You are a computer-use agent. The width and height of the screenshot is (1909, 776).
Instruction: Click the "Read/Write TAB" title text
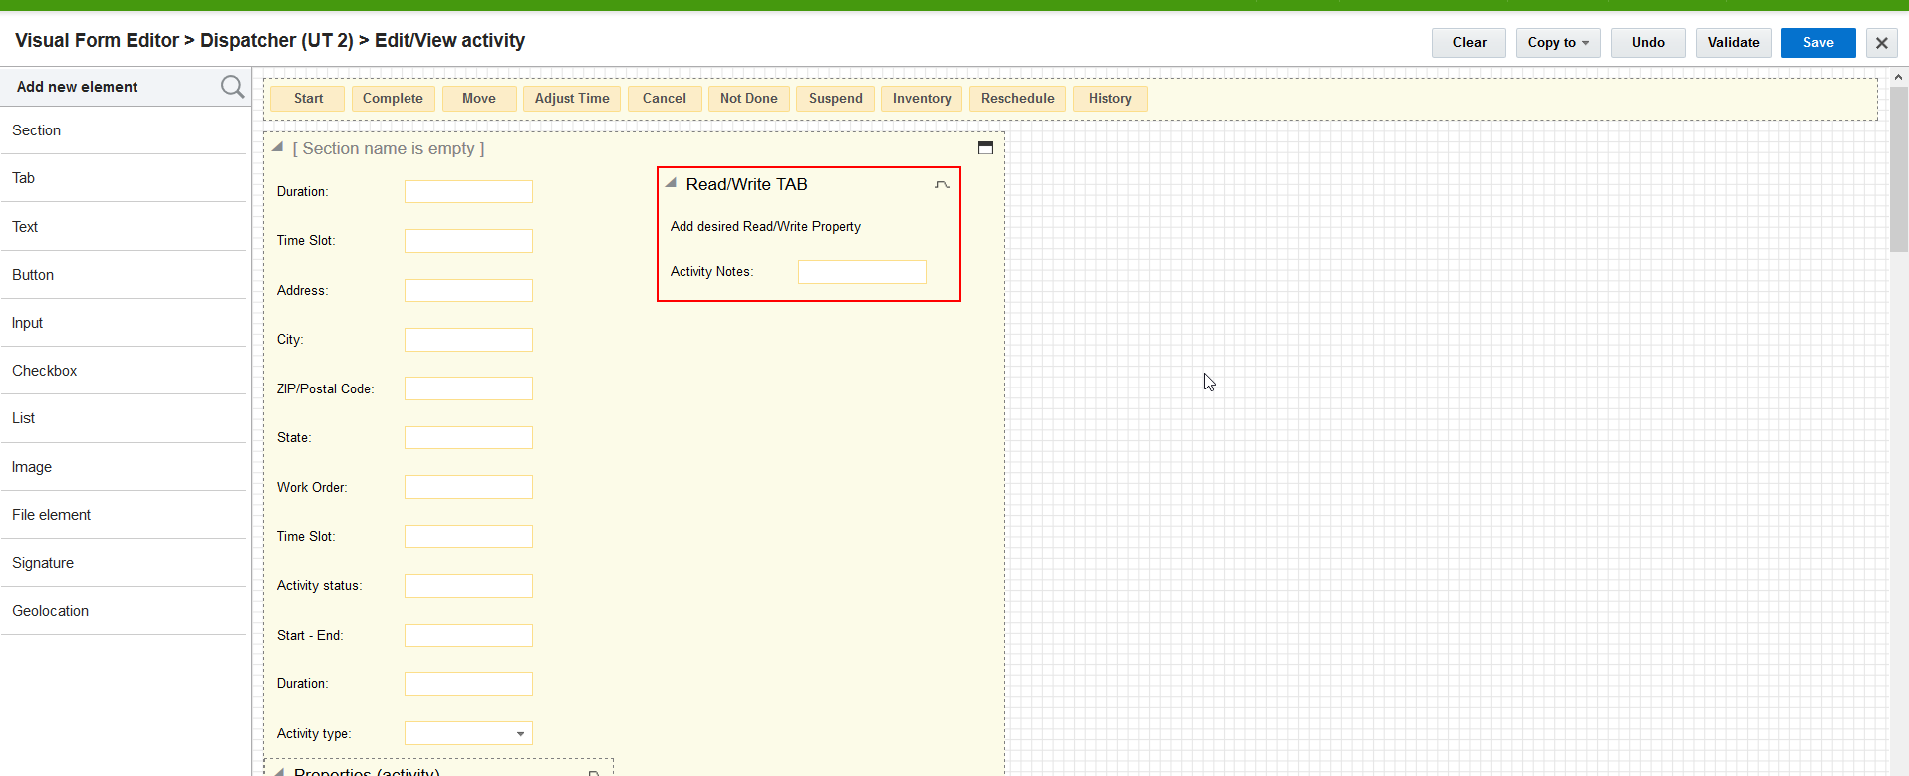(x=746, y=184)
